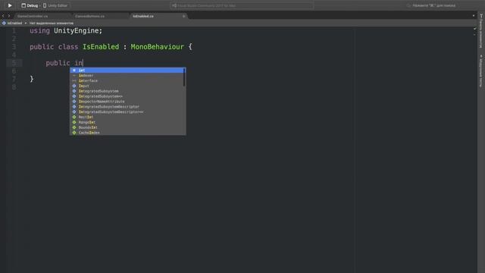Image resolution: width=485 pixels, height=273 pixels.
Task: Open the toolbox pad on right sidebar
Action: pyautogui.click(x=480, y=30)
